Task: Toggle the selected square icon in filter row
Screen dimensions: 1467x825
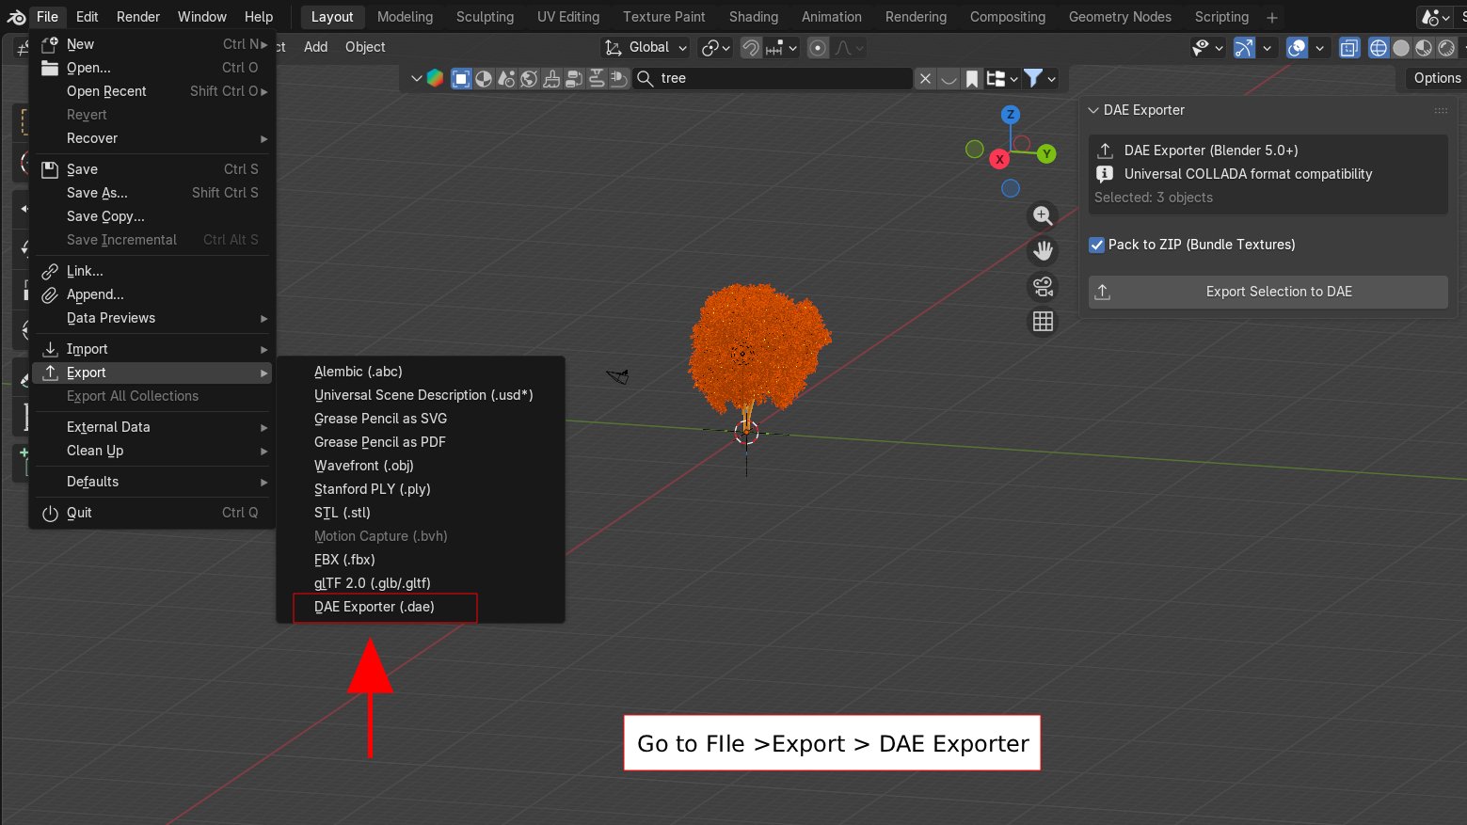Action: (461, 78)
